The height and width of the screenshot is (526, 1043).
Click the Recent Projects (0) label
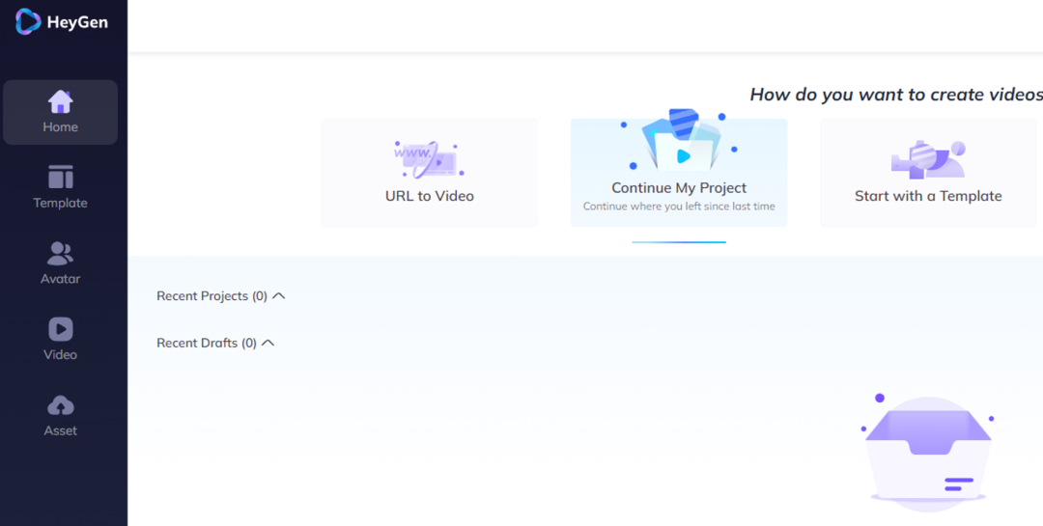click(211, 296)
